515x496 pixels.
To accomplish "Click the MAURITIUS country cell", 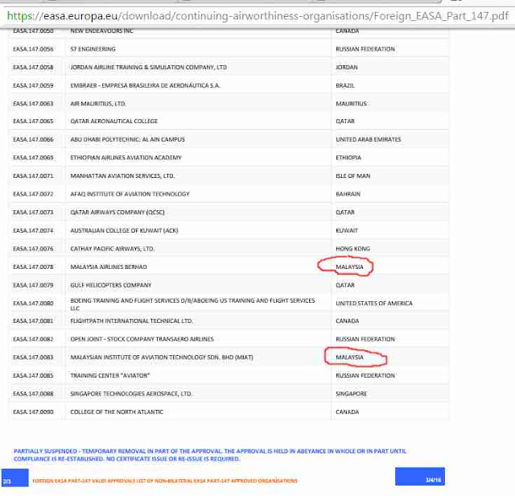I will coord(351,104).
